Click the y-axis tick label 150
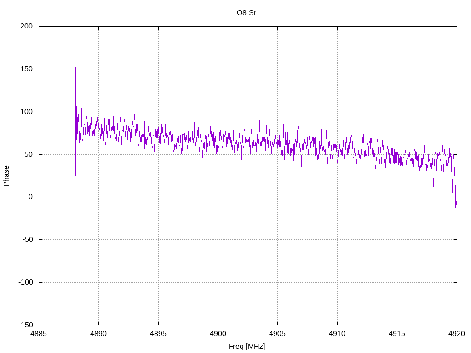Viewport: 471px width, 353px height. tap(26, 69)
